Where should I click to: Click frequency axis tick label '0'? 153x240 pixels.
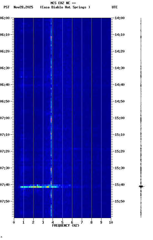click(x=14, y=222)
